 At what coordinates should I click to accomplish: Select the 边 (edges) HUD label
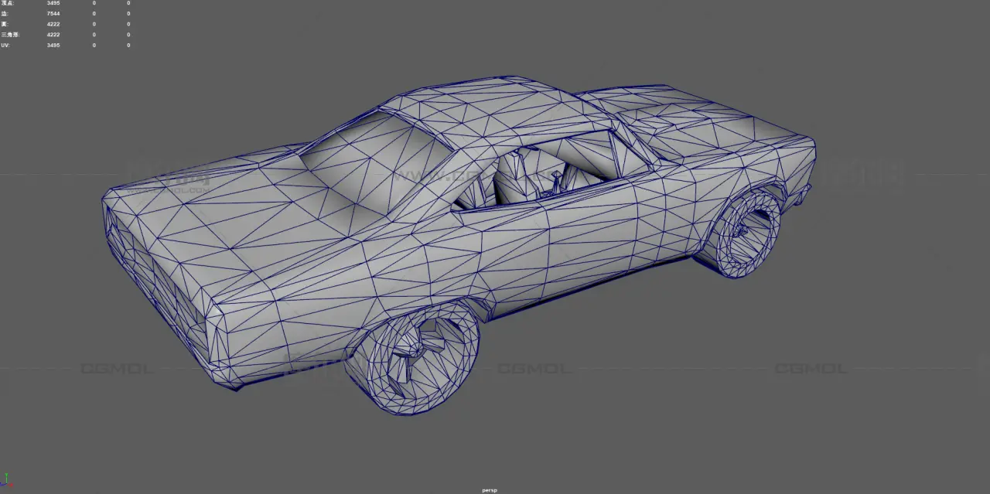click(x=5, y=14)
